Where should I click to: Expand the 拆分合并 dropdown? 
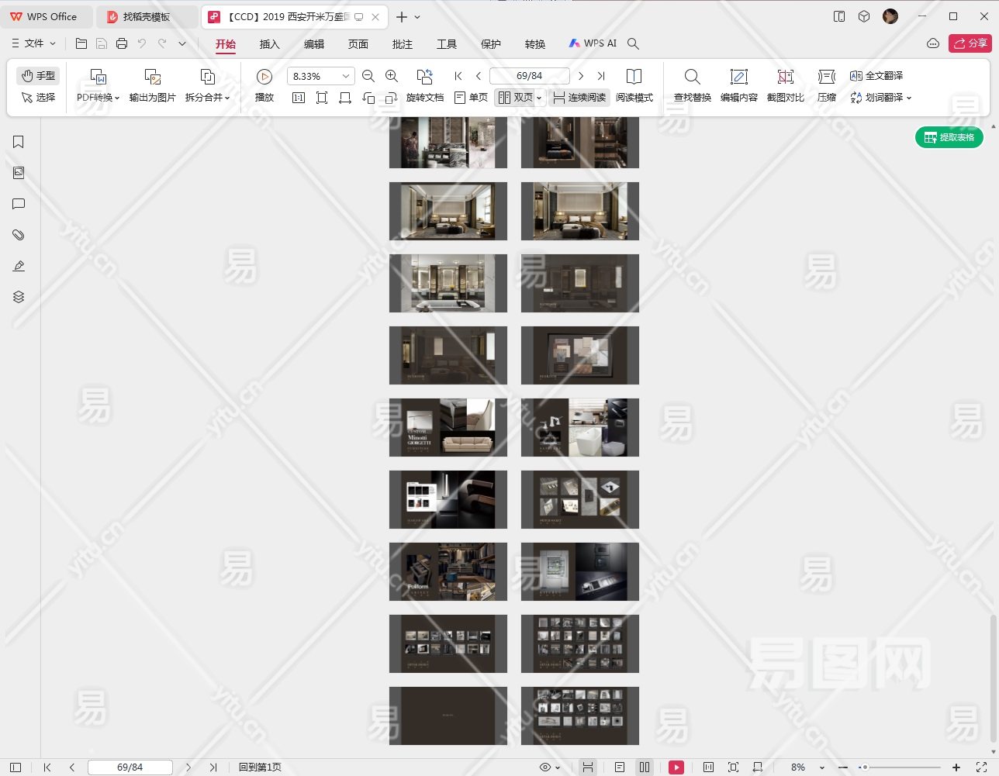click(207, 98)
